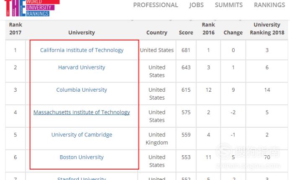
Task: Open the Columbia University link
Action: [x=82, y=90]
